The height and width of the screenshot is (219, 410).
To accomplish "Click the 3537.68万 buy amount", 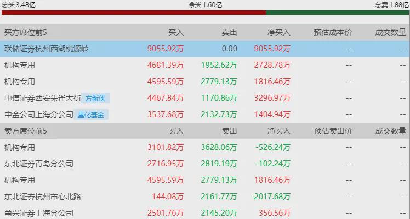I will point(165,114).
